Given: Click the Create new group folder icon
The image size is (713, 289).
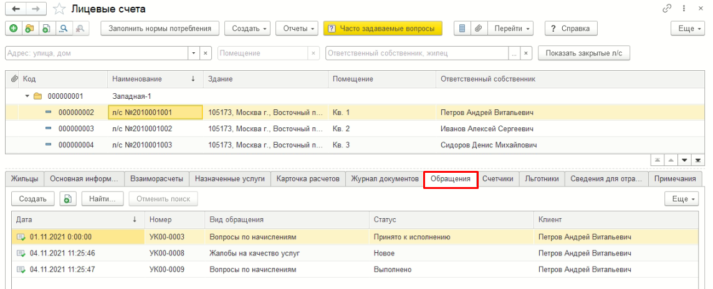Looking at the screenshot, I should [29, 29].
